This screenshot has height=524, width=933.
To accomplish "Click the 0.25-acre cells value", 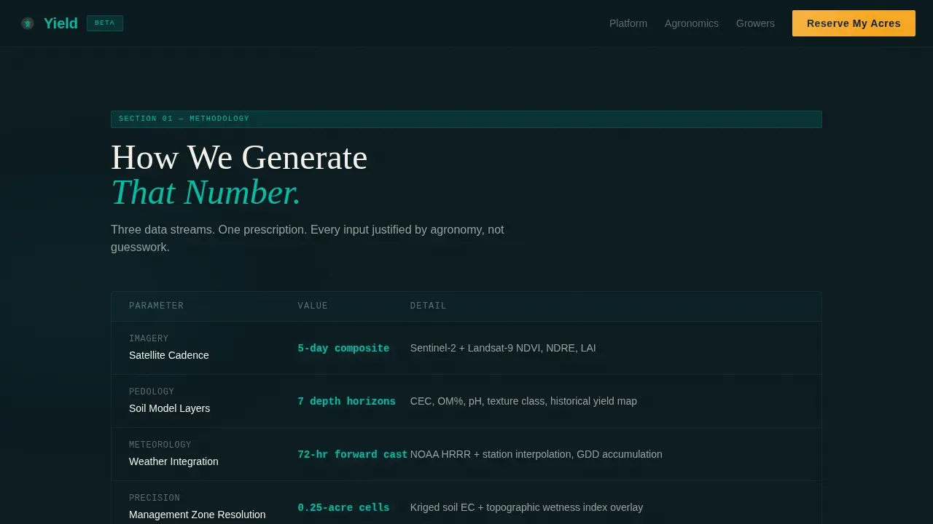I will pos(343,508).
